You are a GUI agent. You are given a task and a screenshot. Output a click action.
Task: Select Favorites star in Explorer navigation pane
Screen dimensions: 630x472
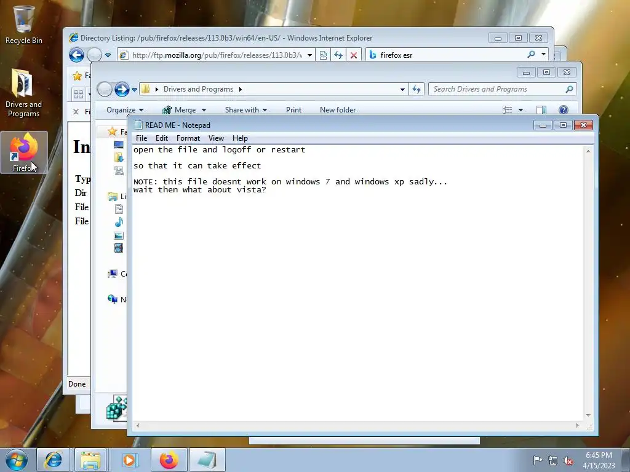[x=113, y=132]
